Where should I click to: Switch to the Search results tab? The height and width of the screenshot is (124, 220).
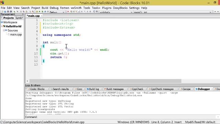pyautogui.click(x=59, y=89)
